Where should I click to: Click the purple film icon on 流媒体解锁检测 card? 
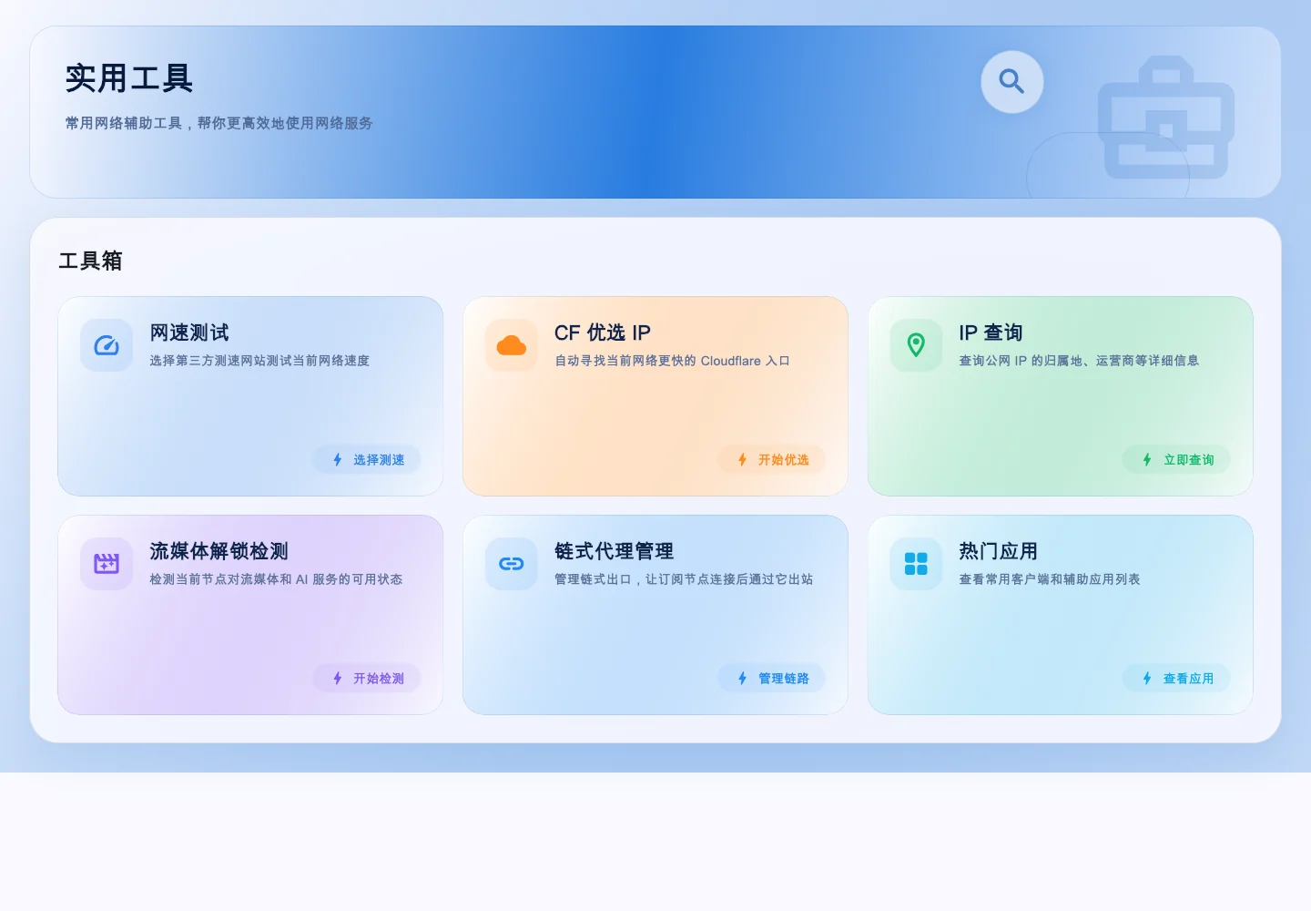coord(107,564)
